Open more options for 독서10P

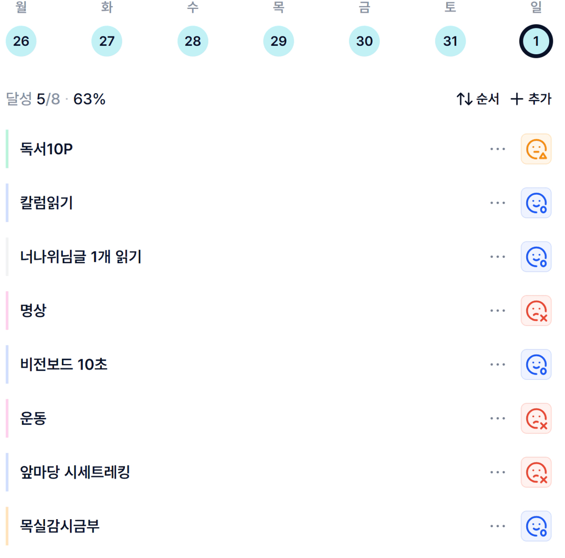497,149
